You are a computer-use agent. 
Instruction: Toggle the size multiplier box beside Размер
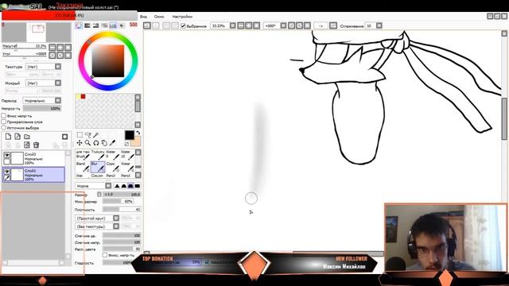(x=99, y=194)
